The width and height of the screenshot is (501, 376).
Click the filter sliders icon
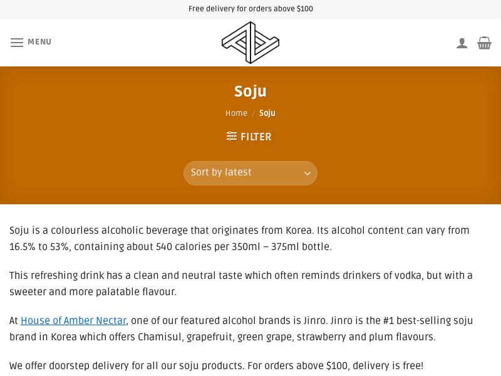pyautogui.click(x=231, y=136)
